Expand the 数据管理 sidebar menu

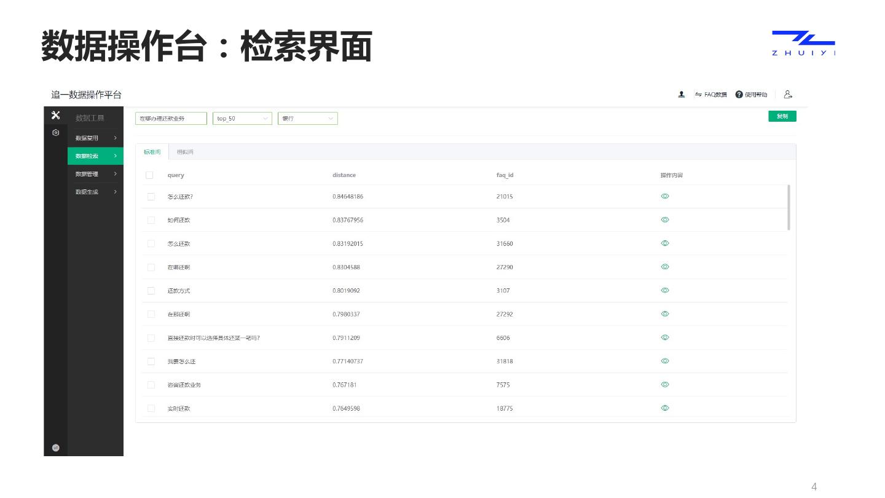point(95,174)
